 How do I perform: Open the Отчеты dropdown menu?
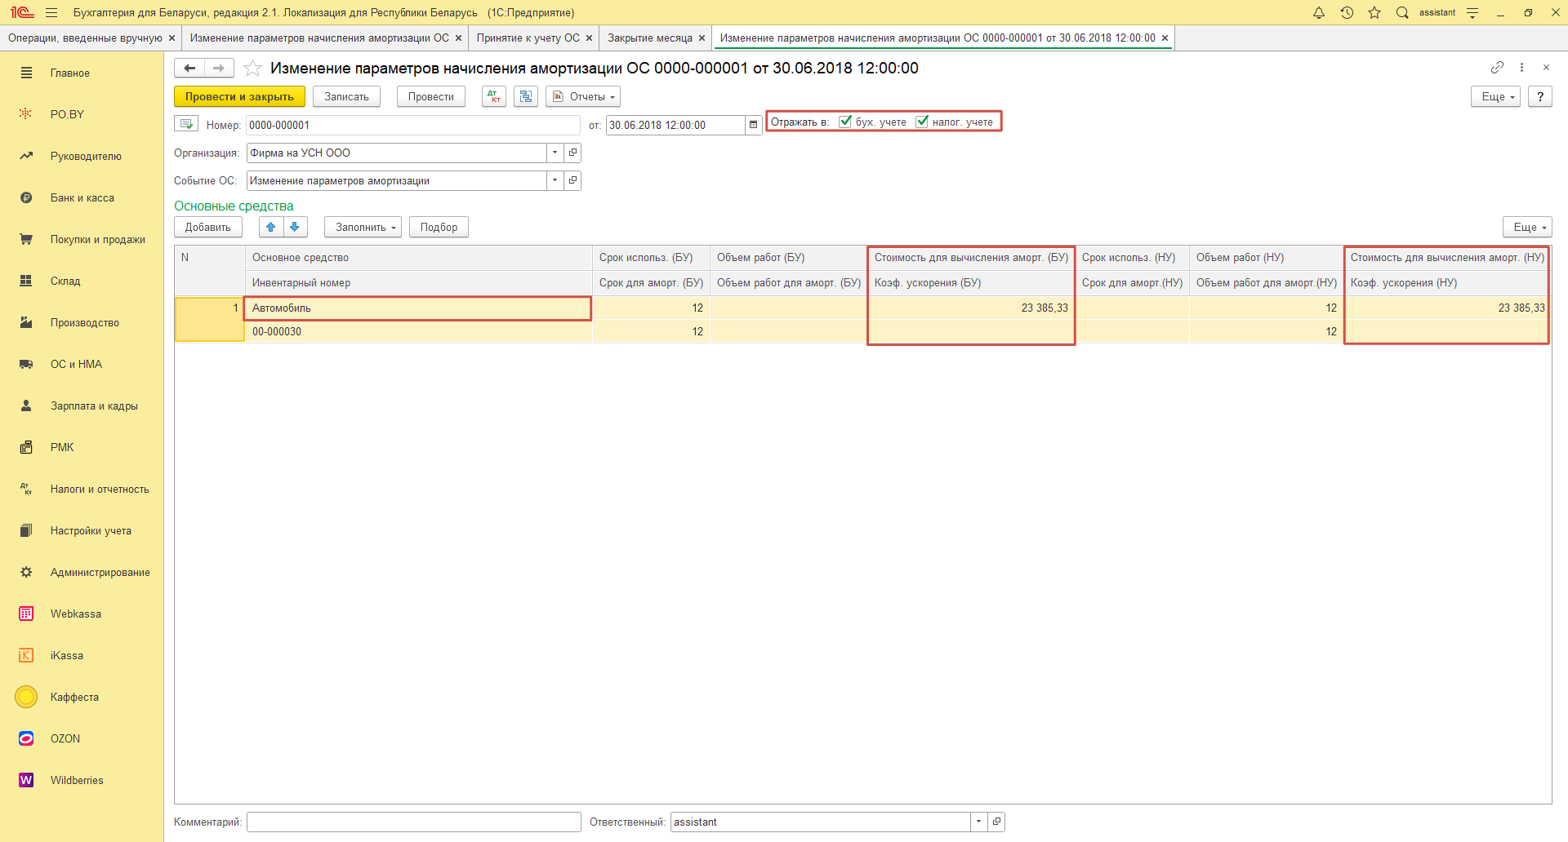pyautogui.click(x=583, y=96)
